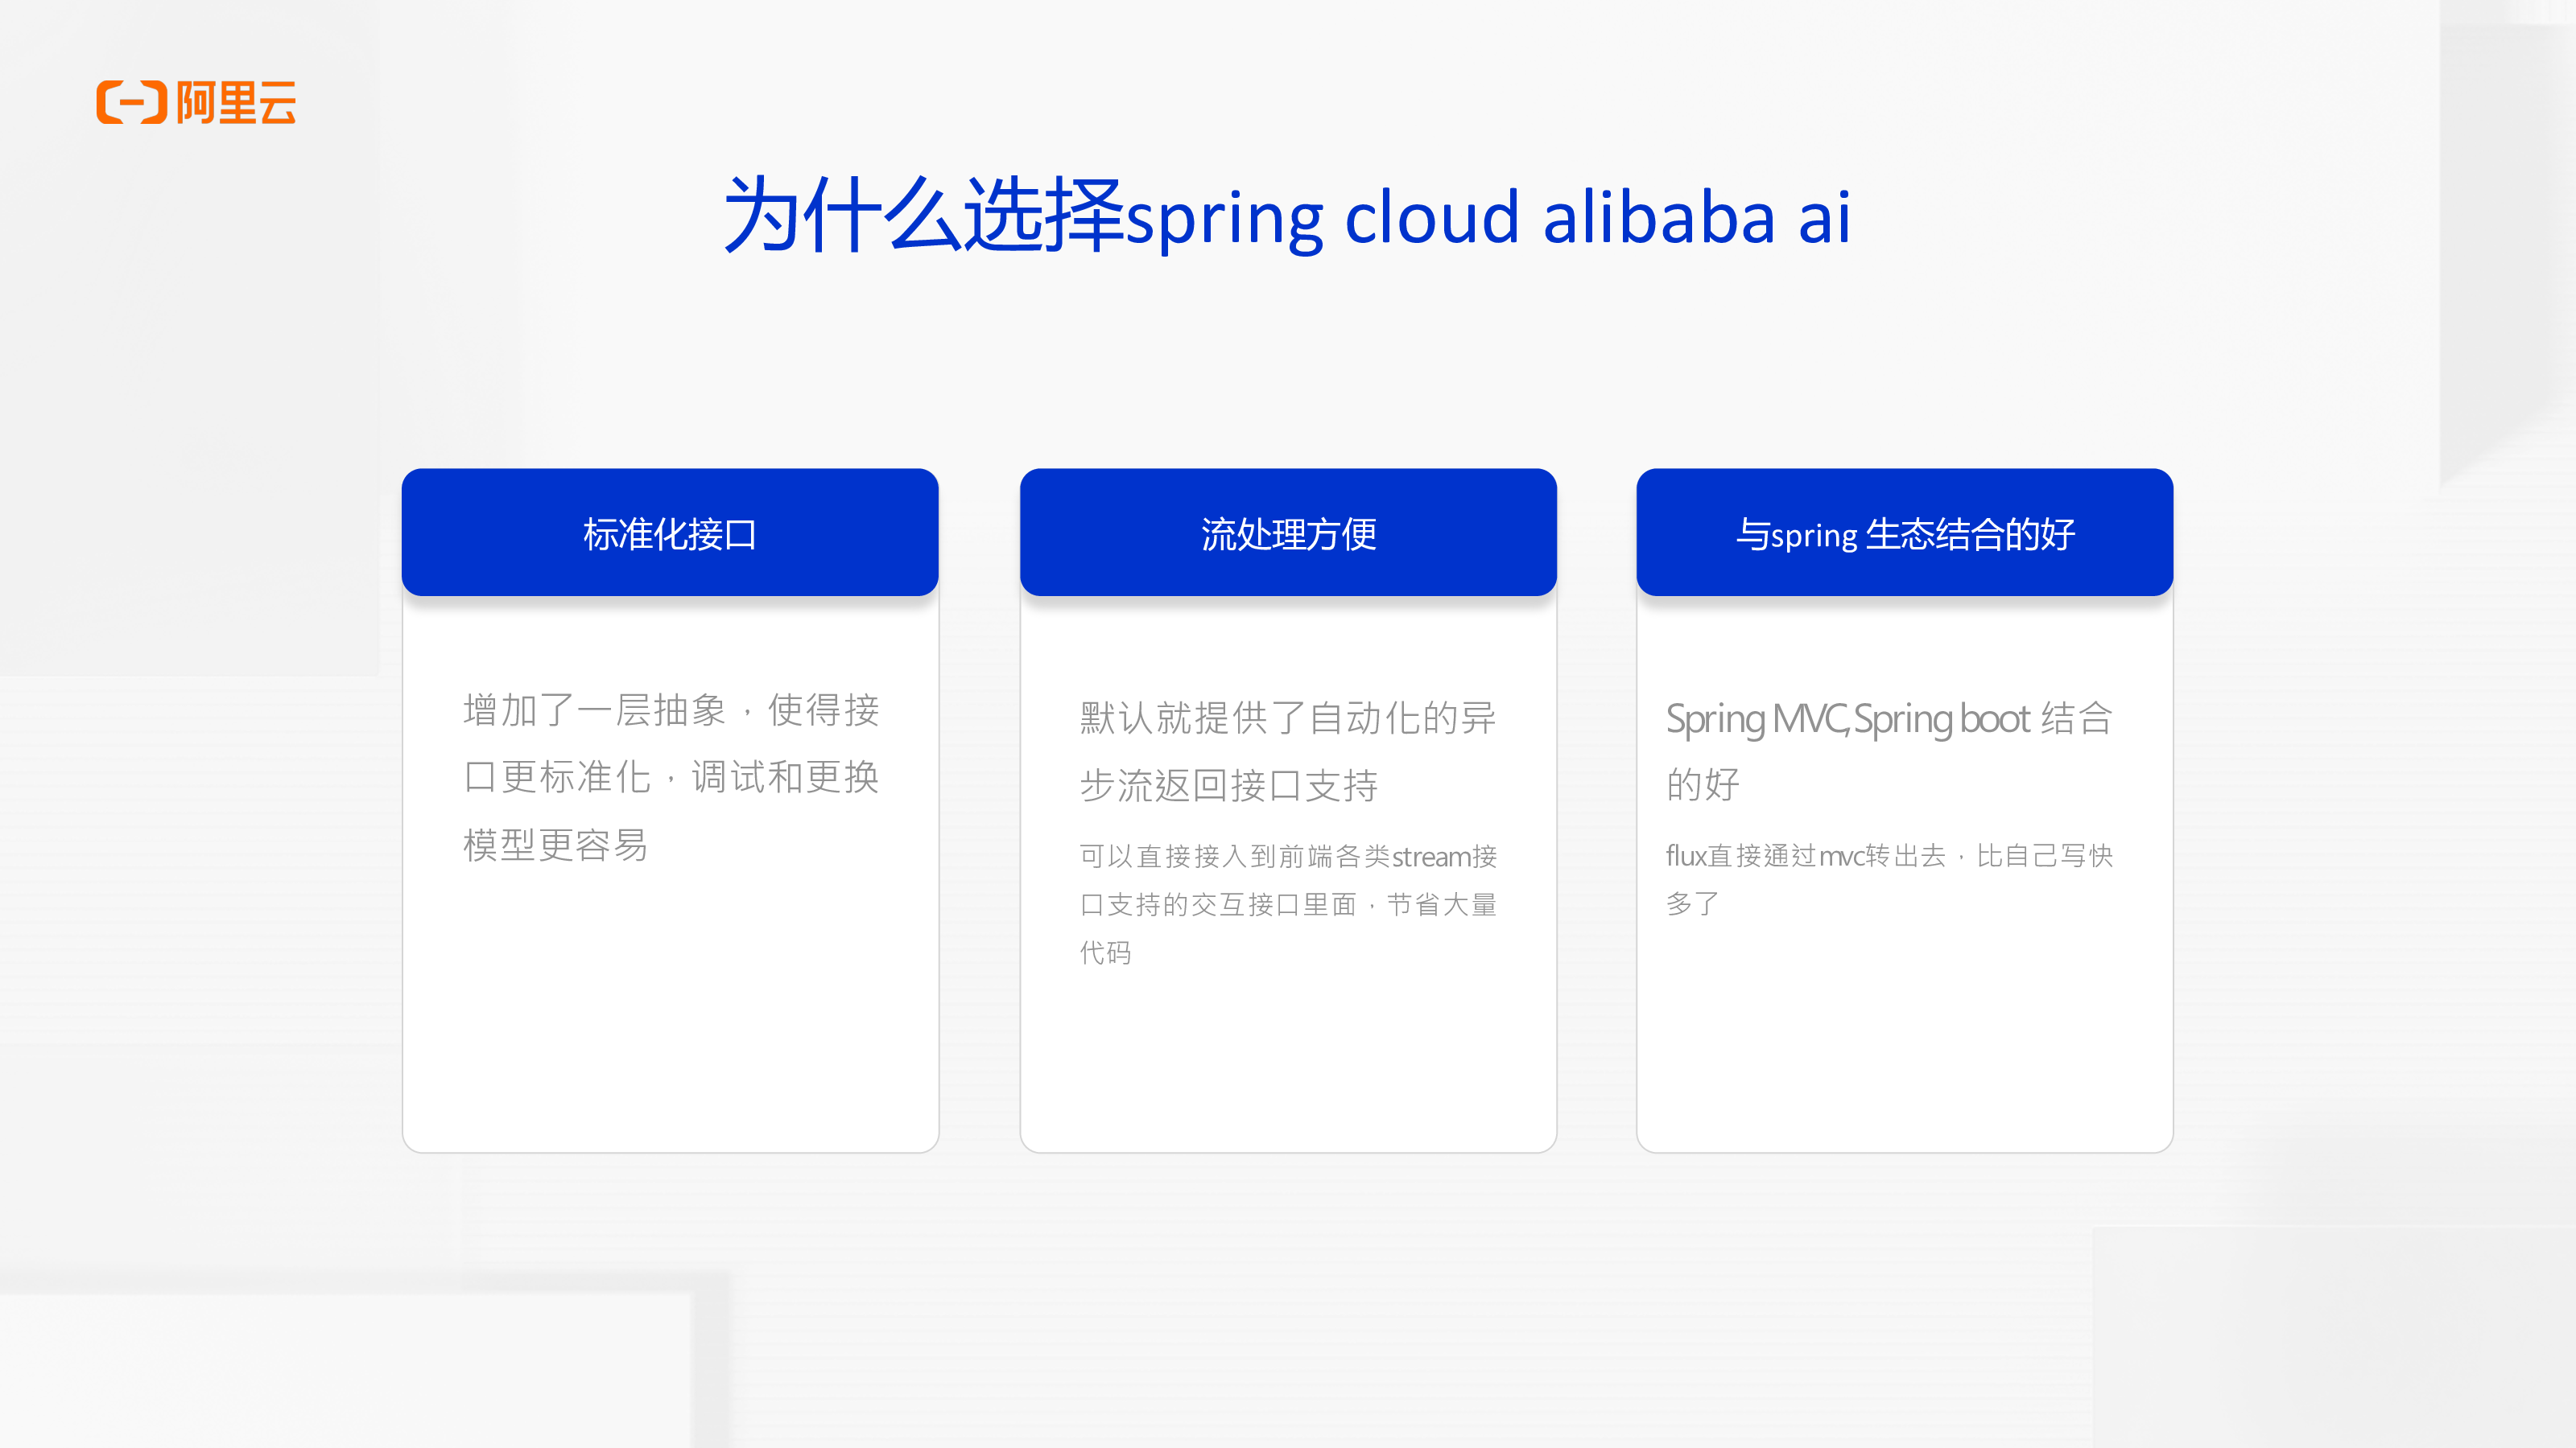Click the text 的好 in right card
This screenshot has height=1448, width=2576.
click(1703, 785)
